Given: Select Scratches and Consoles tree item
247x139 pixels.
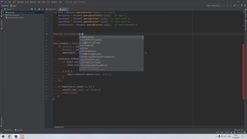Looking at the screenshot, I should (15, 18).
